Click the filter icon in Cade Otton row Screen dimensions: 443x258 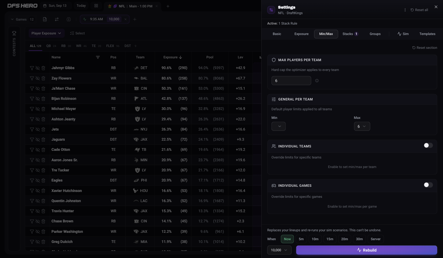pyautogui.click(x=32, y=150)
